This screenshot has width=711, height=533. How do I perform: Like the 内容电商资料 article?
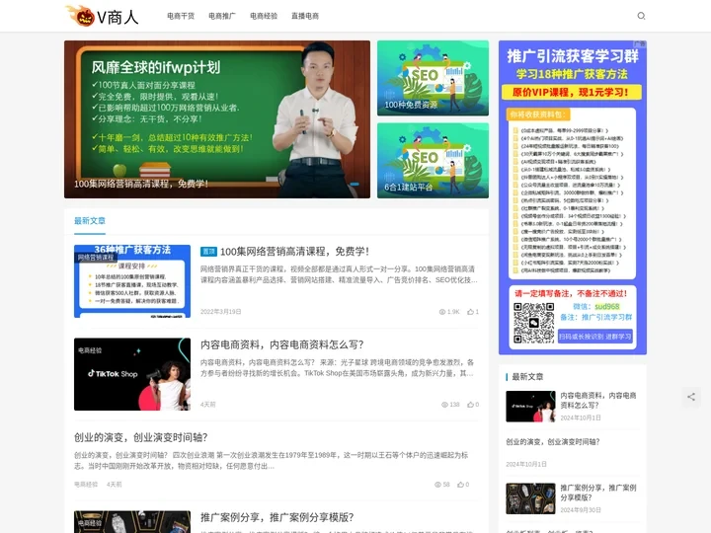click(x=473, y=405)
